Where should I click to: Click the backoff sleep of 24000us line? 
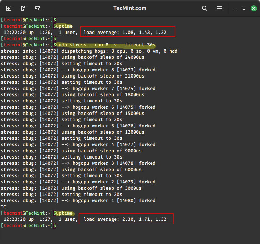click(73, 57)
